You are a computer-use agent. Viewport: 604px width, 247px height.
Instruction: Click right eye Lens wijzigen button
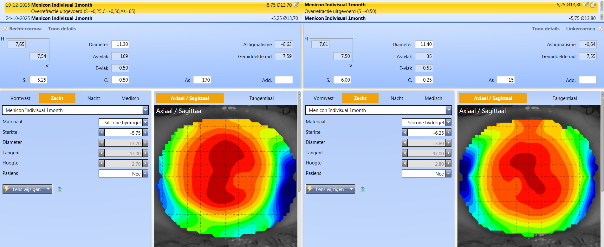[27, 189]
